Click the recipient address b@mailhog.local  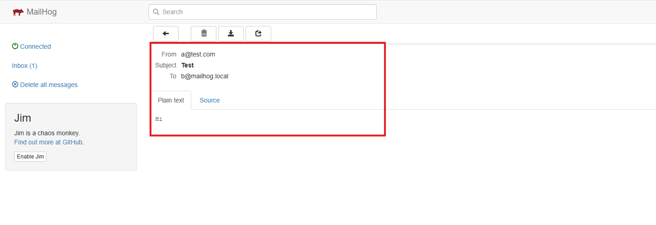205,76
